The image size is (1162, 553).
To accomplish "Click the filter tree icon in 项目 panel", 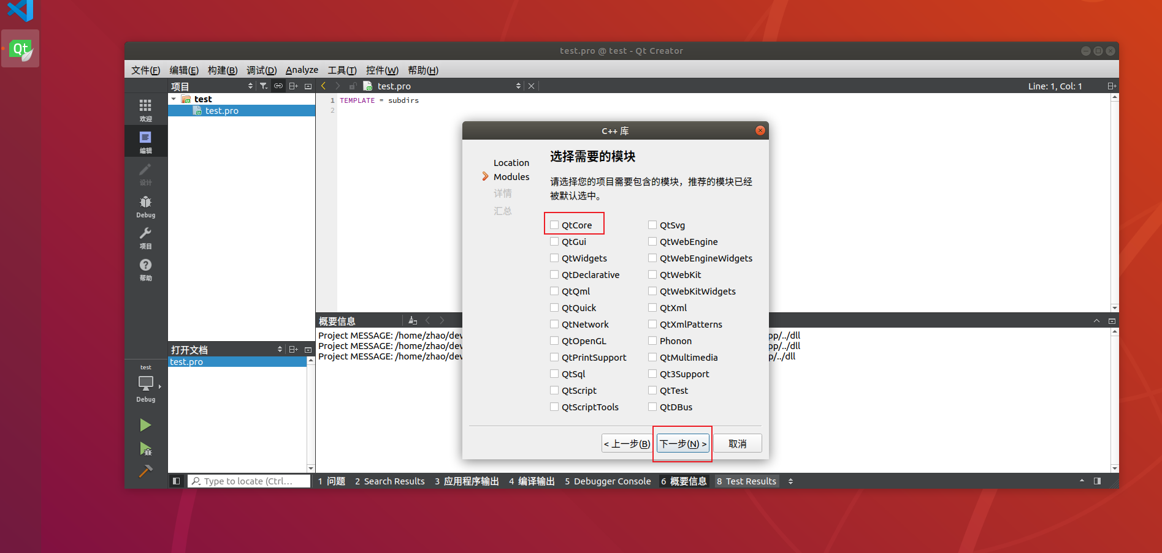I will pyautogui.click(x=264, y=86).
